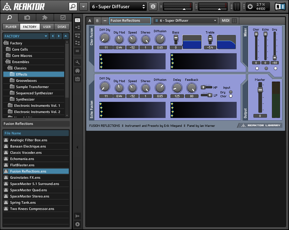Toggle the Chor mixer radio button

[257, 68]
